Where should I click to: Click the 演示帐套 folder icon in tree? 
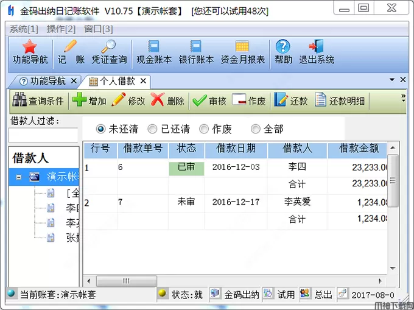click(x=35, y=177)
